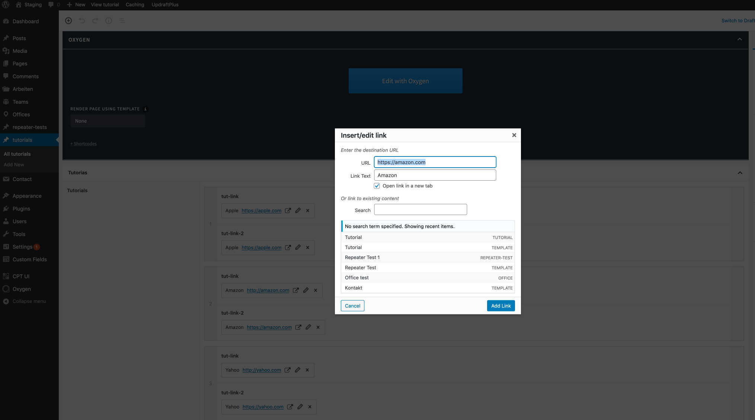Open the content structure info icon
The height and width of the screenshot is (420, 755).
[109, 21]
